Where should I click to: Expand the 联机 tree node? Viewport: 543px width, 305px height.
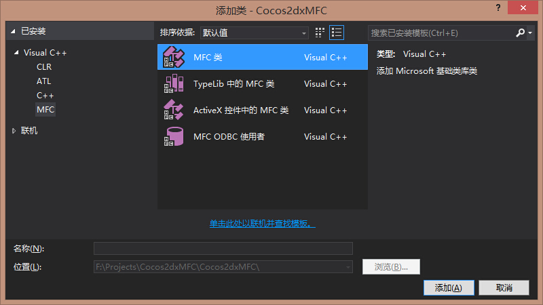14,131
